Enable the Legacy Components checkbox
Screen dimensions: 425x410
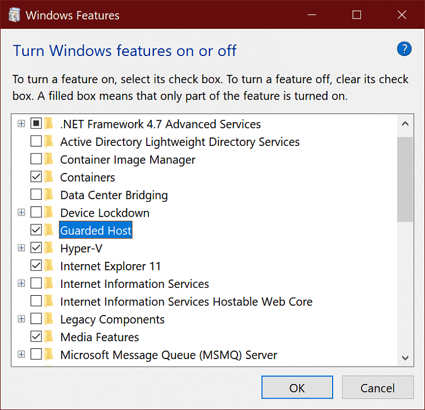(x=36, y=318)
